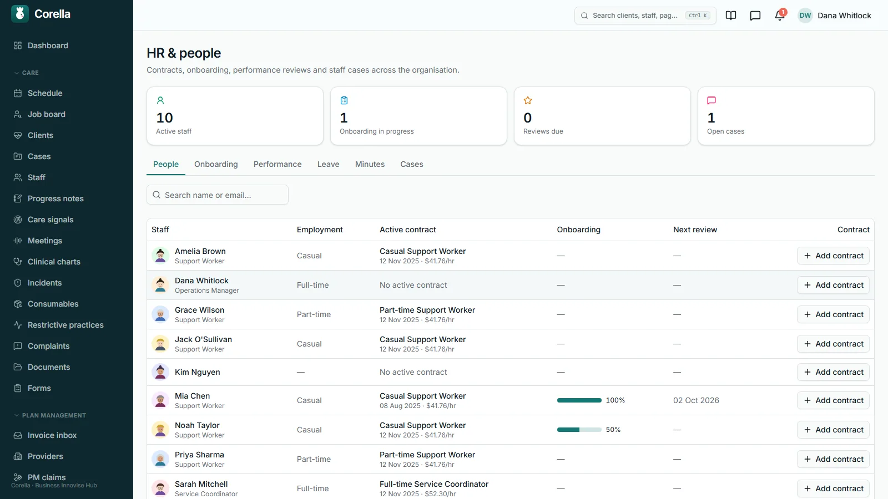The image size is (888, 499).
Task: Open Complaints in the sidebar
Action: [x=49, y=346]
